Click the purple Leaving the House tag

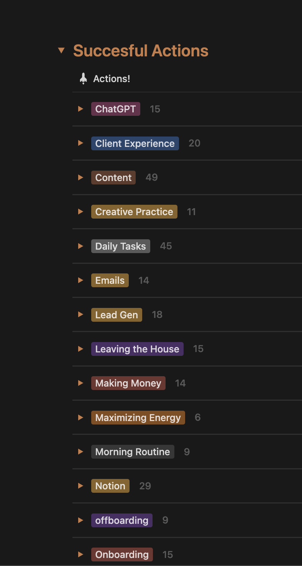click(x=137, y=349)
